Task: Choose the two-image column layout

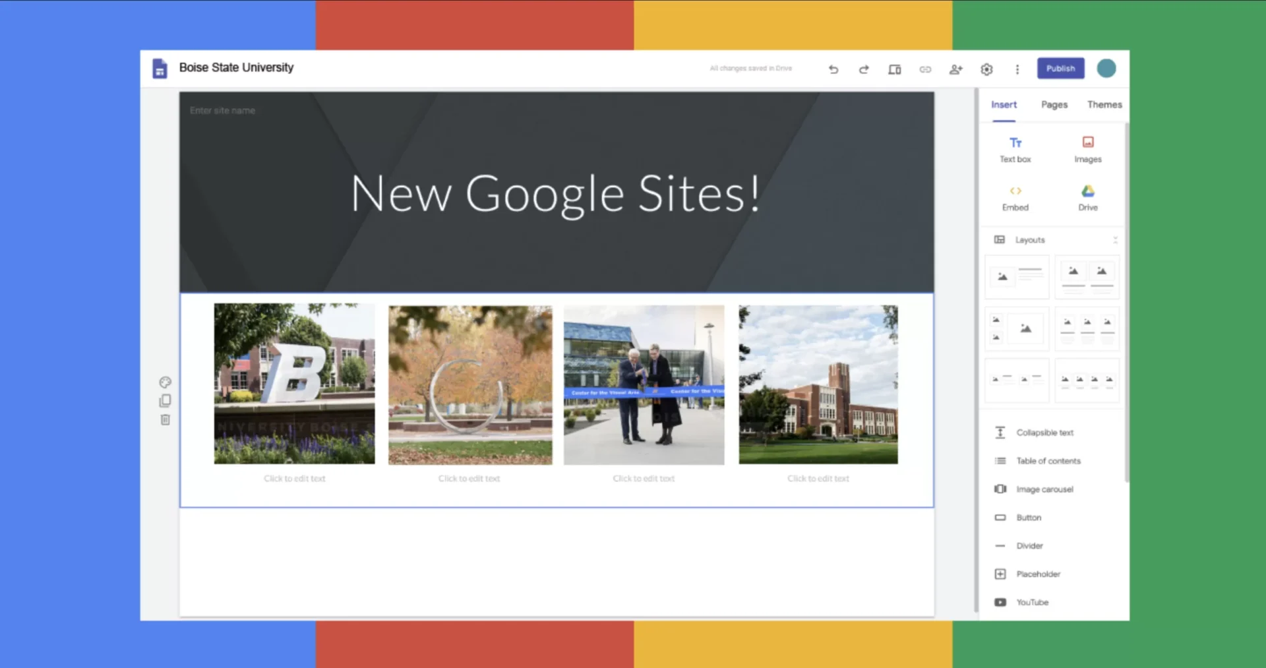Action: pos(1087,277)
